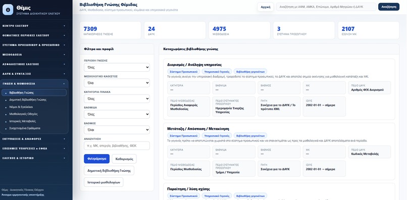Click Σύστημα Προσωπικού tag under Διορισμός entry
The width and height of the screenshot is (407, 200).
click(x=183, y=71)
